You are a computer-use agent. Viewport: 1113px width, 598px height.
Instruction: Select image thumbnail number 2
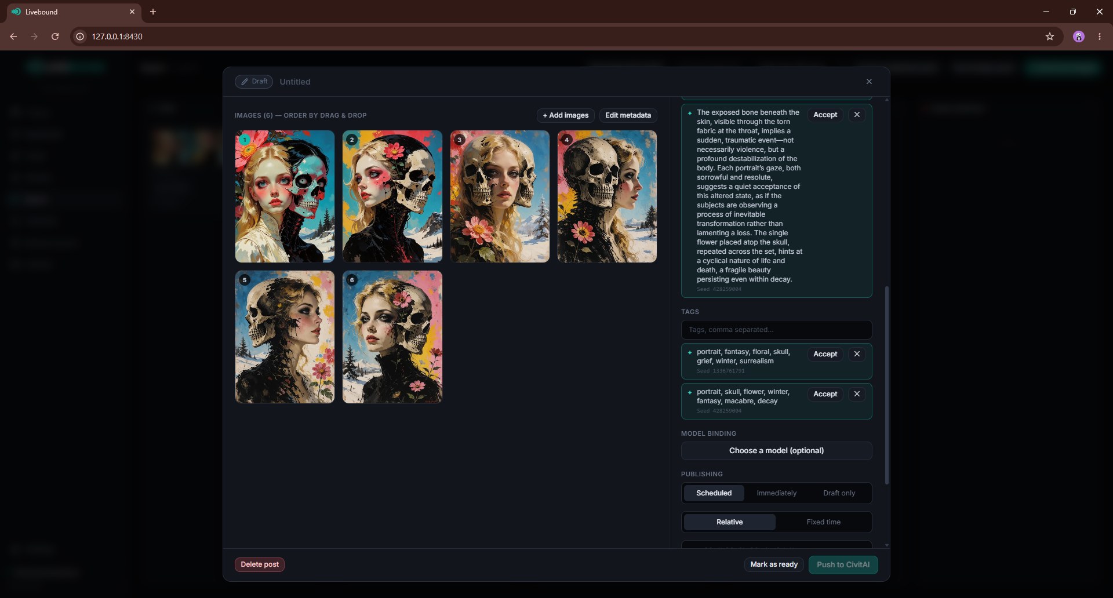click(392, 196)
